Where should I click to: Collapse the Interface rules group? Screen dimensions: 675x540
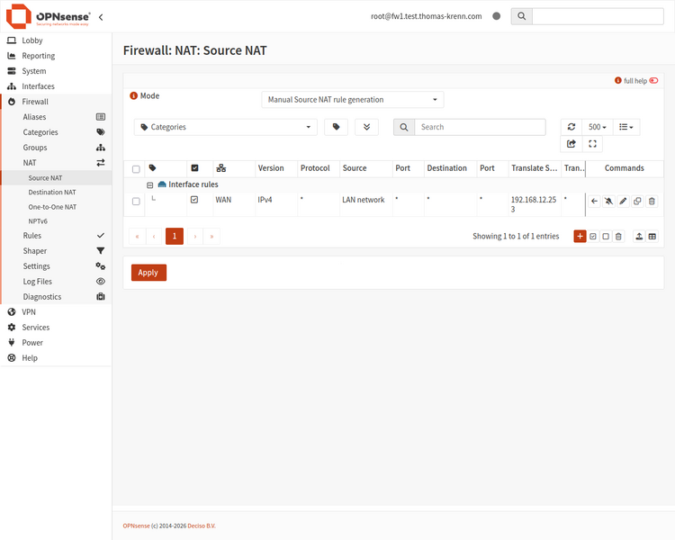pyautogui.click(x=149, y=185)
